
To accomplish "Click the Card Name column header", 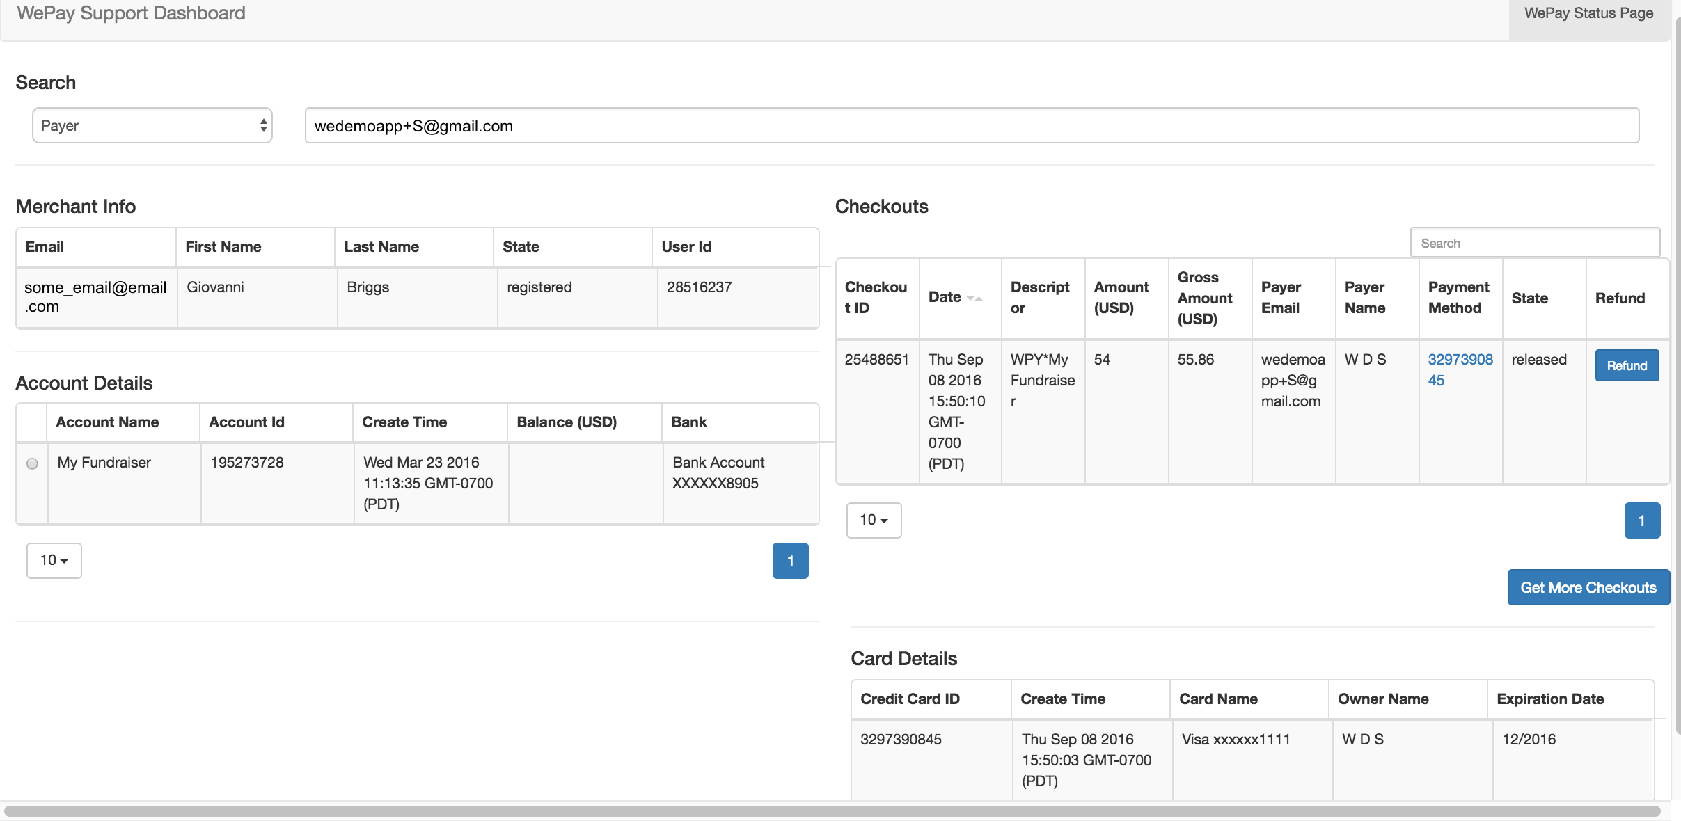I will coord(1249,699).
